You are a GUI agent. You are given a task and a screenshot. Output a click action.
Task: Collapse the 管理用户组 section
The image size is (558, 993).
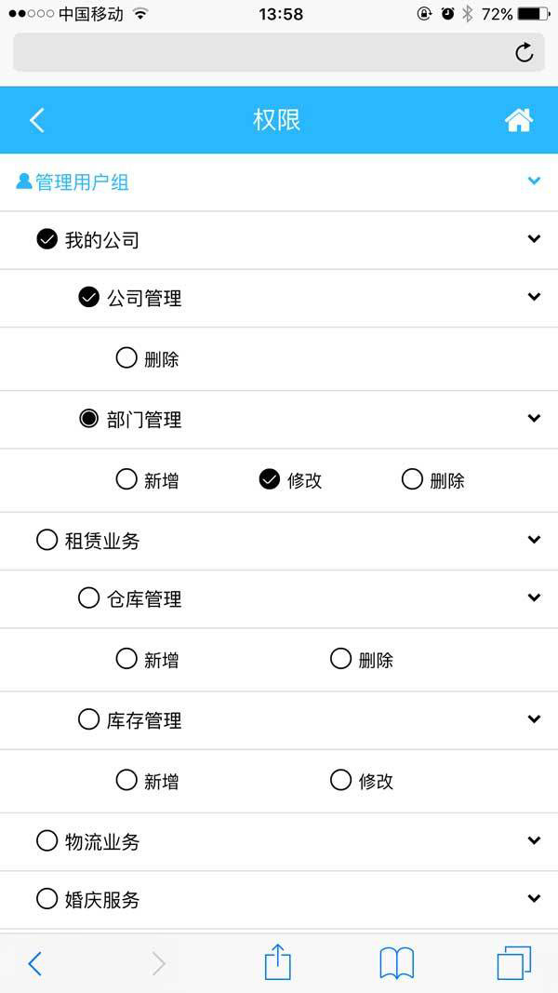click(x=533, y=181)
